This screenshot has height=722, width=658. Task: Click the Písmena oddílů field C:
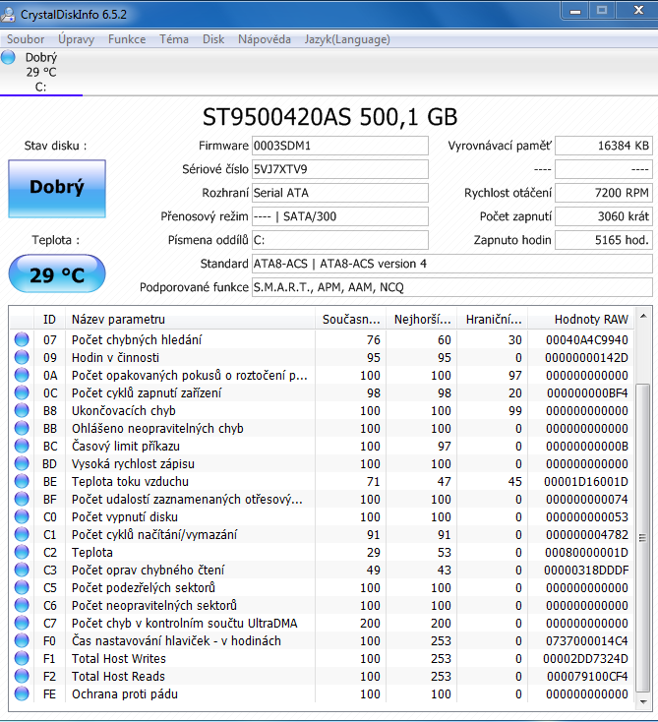pos(340,240)
